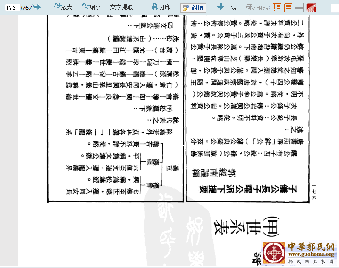Viewport: 339px width, 268px height.
Task: Click the 放大 zoom in button
Action: click(63, 7)
